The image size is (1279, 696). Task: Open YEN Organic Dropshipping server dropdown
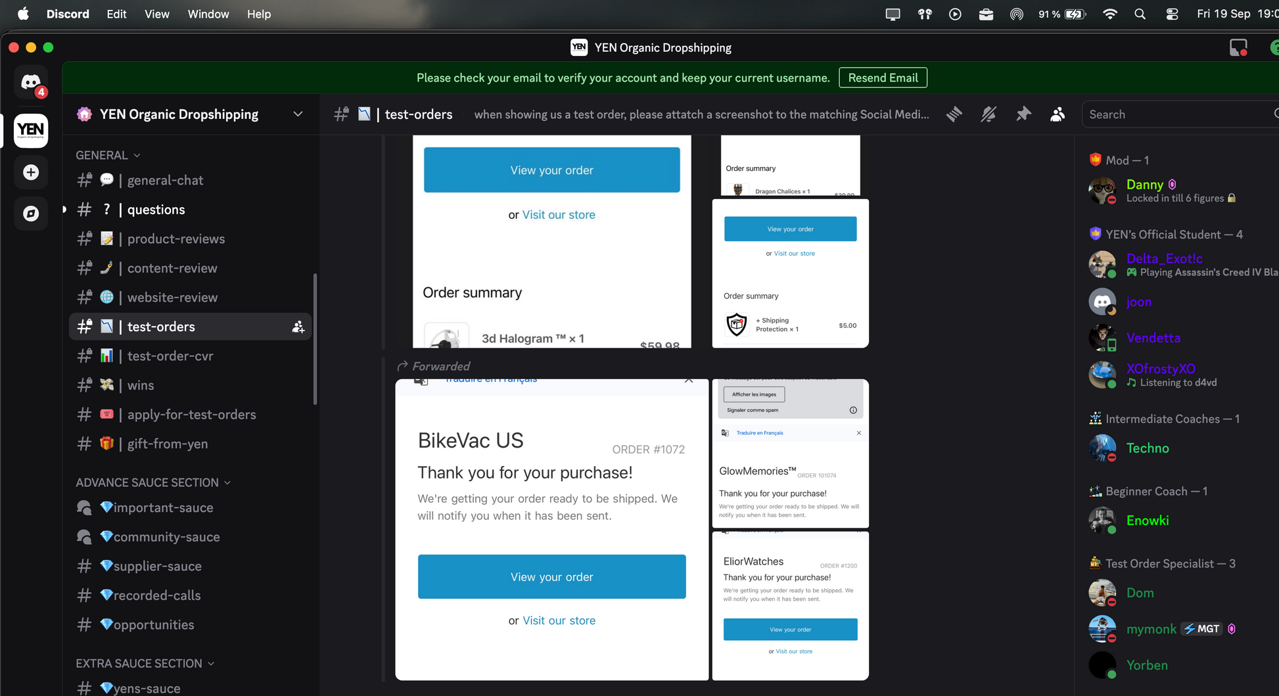click(298, 114)
